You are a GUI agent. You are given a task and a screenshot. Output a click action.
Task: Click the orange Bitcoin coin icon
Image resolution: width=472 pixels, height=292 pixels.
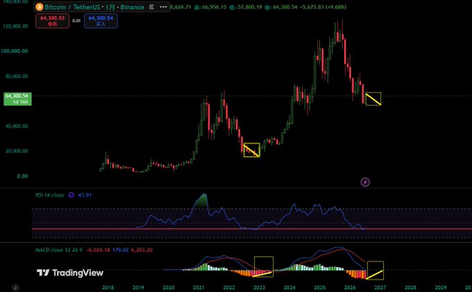40,7
